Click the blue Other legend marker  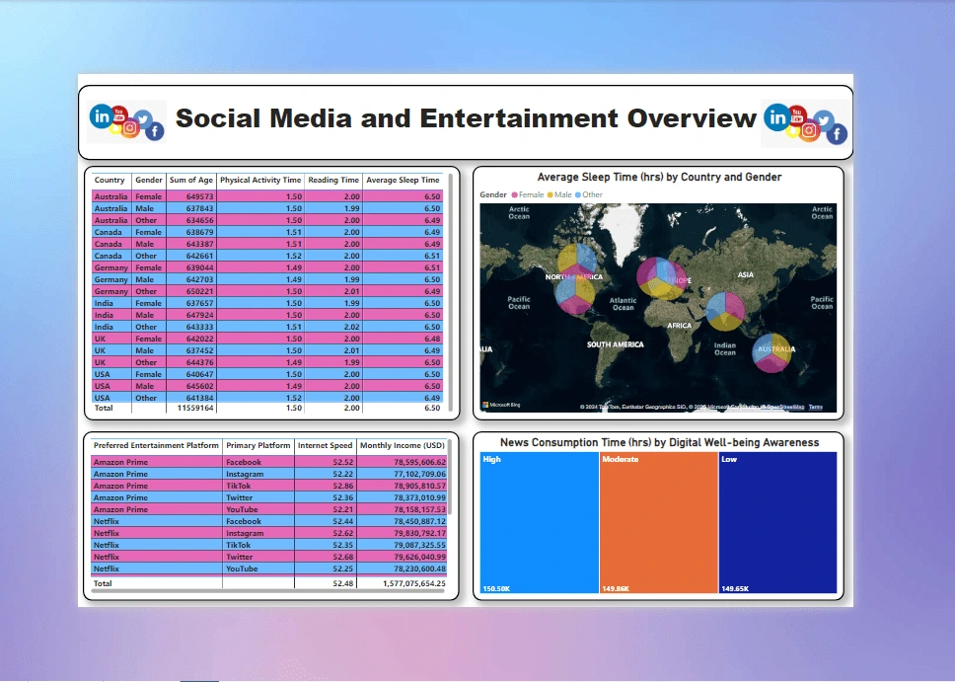point(578,195)
